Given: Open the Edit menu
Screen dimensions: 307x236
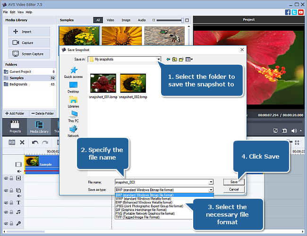Looking at the screenshot, I should 13,12.
